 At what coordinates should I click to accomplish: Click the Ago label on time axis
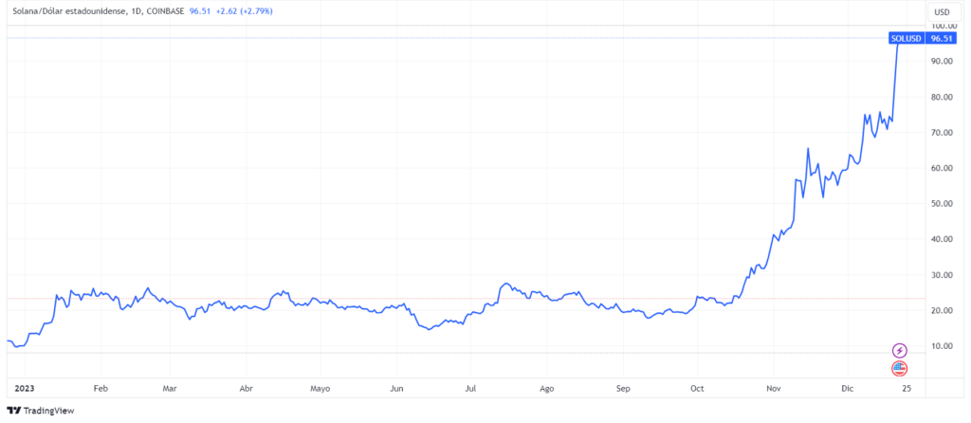pos(547,388)
